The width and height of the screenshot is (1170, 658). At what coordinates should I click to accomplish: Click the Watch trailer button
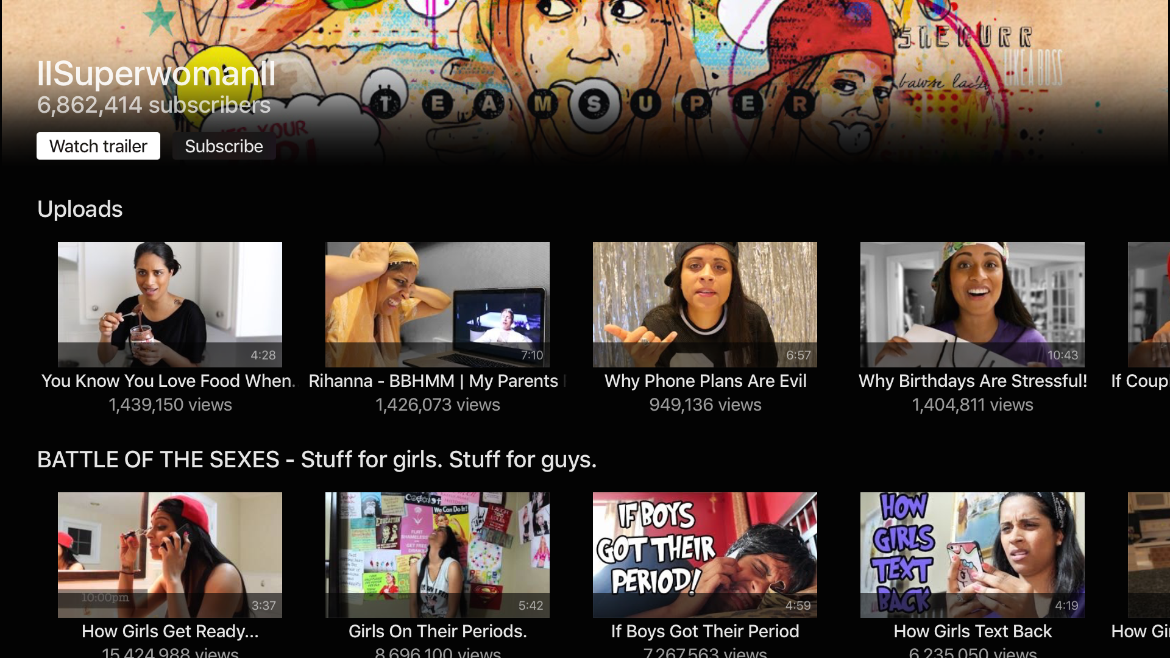(98, 146)
